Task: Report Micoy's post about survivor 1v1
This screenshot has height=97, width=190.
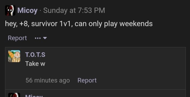Action: (x=17, y=38)
